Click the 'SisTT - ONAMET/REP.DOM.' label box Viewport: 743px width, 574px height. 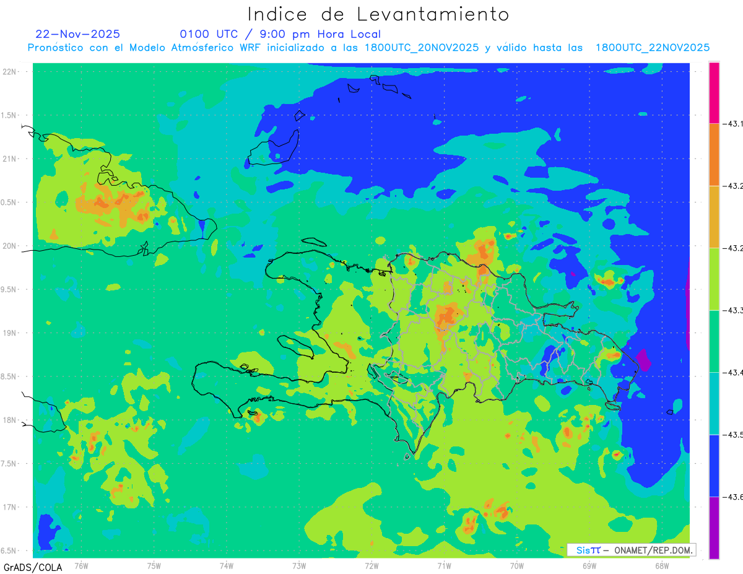coord(631,550)
